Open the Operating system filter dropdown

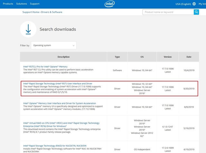point(54,45)
